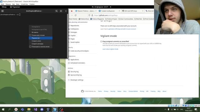Open Discord from the taskbar
The width and height of the screenshot is (200, 112).
point(42,109)
